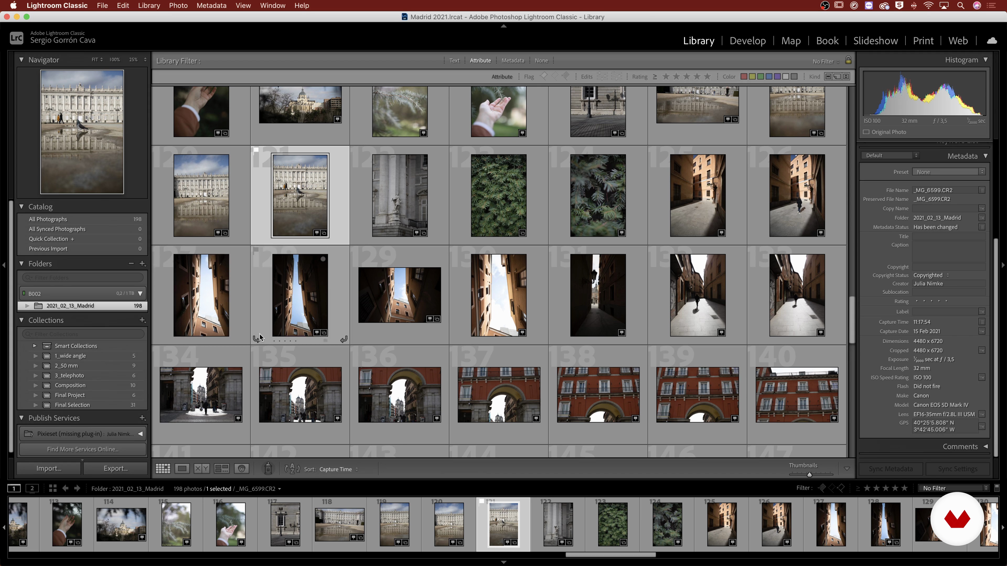Go to the File Name metadata action button
The height and width of the screenshot is (566, 1007).
982,190
